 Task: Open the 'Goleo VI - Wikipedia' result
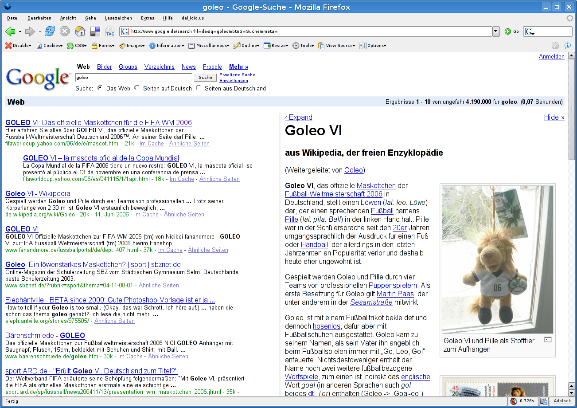(x=38, y=194)
